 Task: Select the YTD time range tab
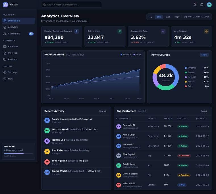pyautogui.click(x=176, y=17)
